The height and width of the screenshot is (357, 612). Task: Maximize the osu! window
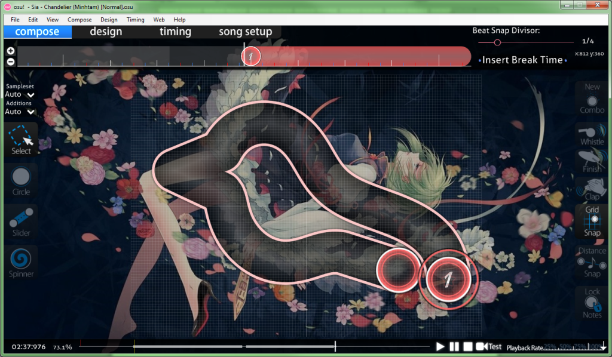tap(580, 5)
